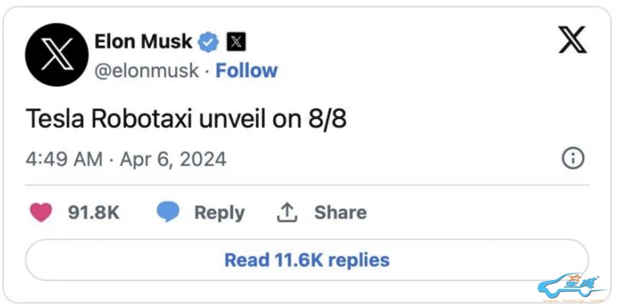The width and height of the screenshot is (617, 306).
Task: Click the blue reply speech bubble icon
Action: click(x=168, y=213)
